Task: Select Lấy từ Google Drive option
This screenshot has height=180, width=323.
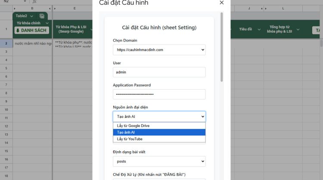Action: pyautogui.click(x=159, y=126)
